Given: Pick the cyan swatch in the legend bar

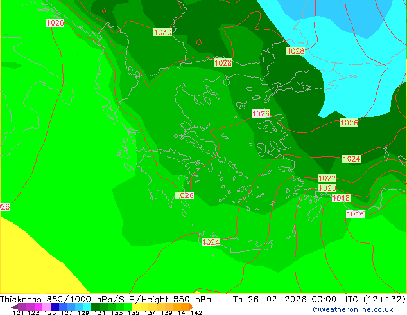Looking at the screenshot, I should point(87,307).
